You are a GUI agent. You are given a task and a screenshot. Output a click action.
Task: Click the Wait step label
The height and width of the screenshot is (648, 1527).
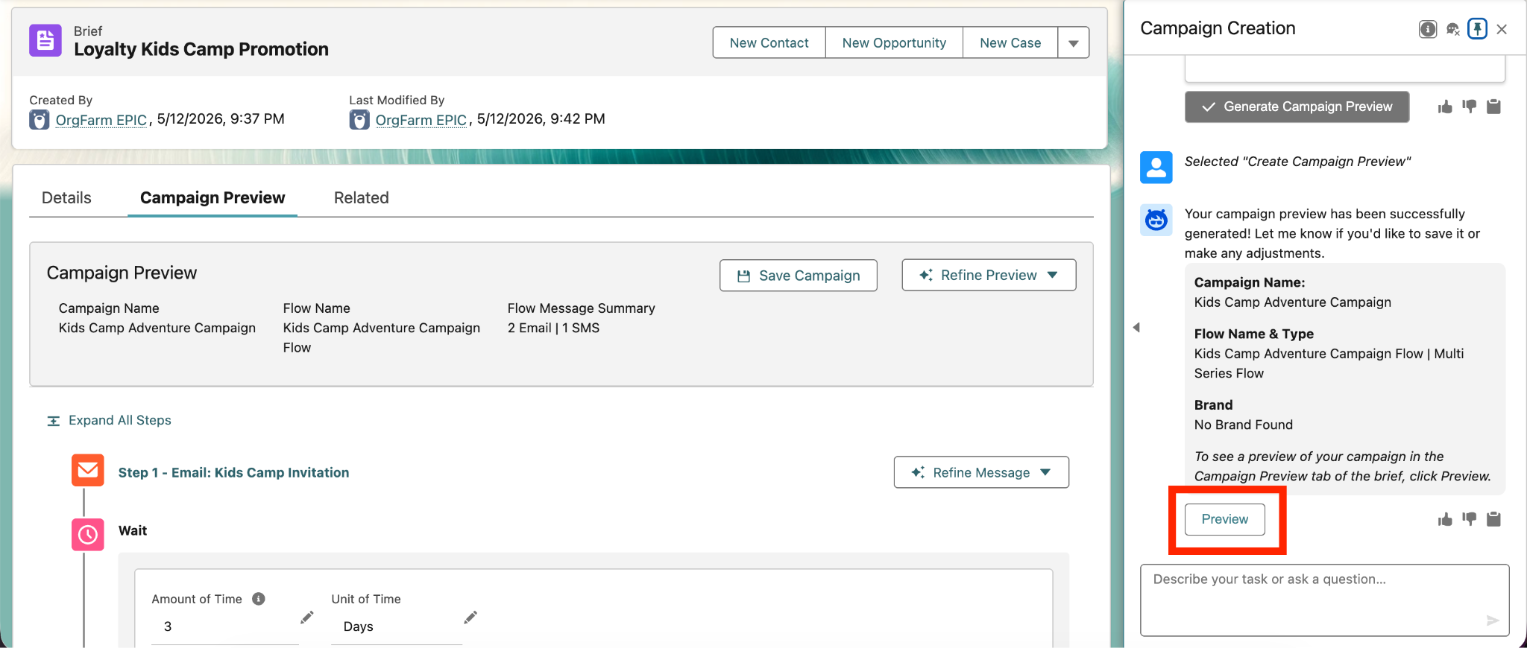click(133, 531)
